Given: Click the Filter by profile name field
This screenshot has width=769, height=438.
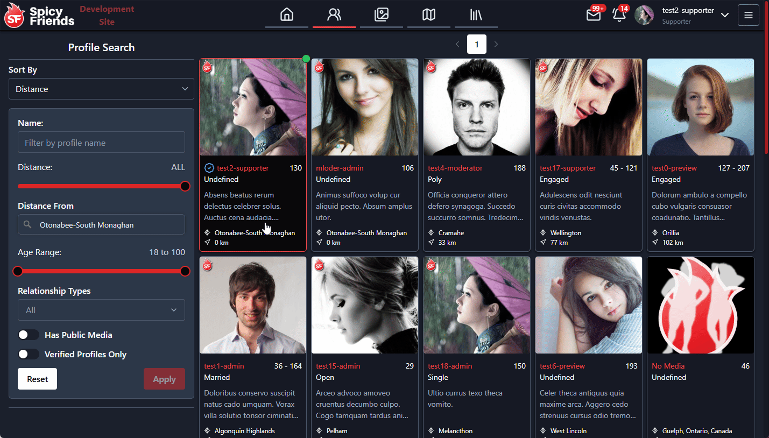Looking at the screenshot, I should click(101, 143).
